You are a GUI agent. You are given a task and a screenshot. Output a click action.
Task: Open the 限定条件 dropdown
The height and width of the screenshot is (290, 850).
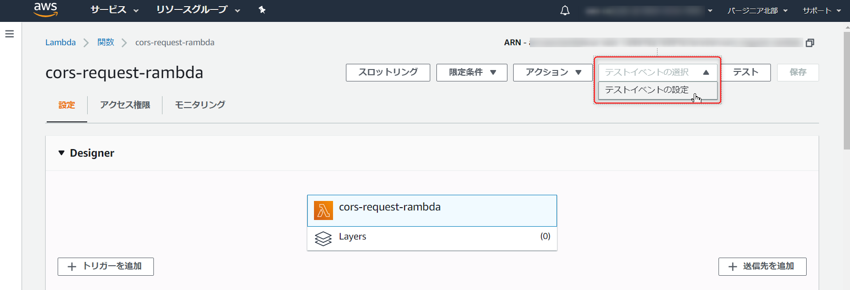[472, 72]
